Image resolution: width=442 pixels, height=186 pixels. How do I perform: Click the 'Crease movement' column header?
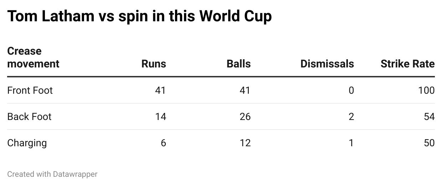pyautogui.click(x=33, y=58)
